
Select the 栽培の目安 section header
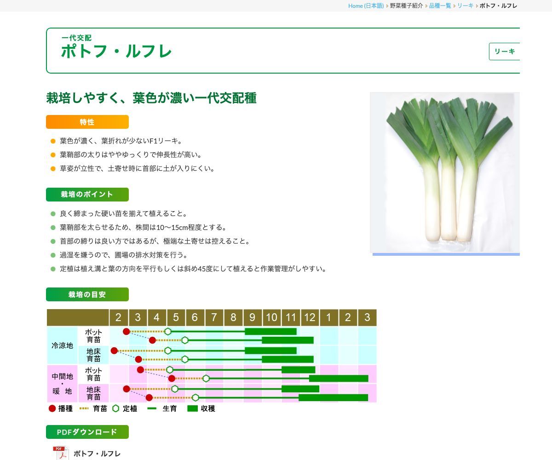(x=87, y=294)
